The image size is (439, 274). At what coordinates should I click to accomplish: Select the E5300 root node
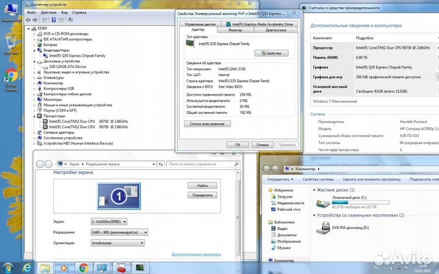click(x=42, y=28)
